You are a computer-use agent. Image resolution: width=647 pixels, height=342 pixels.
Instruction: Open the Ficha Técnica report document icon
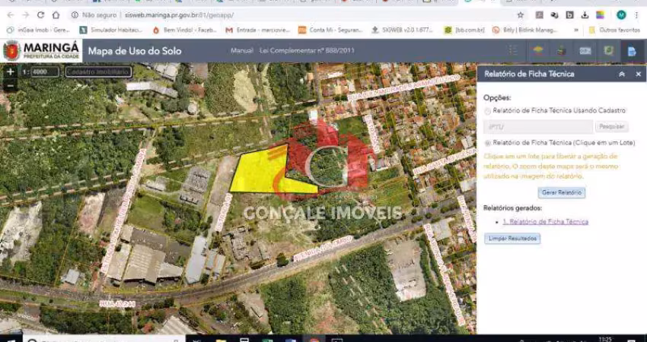click(632, 51)
